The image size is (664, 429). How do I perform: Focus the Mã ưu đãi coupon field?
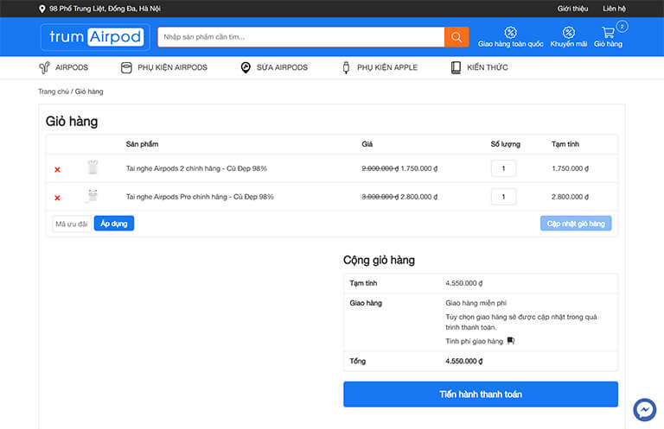pos(72,224)
